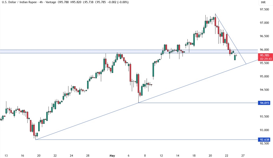Select the 92.638 horizontal support line
The image size is (273, 158).
tap(147, 140)
